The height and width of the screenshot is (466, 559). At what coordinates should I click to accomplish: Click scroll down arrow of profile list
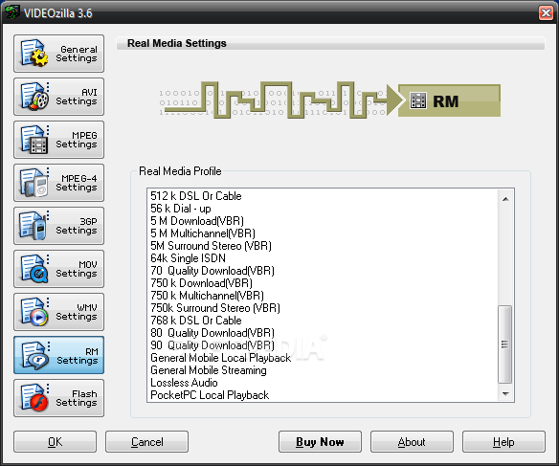505,393
